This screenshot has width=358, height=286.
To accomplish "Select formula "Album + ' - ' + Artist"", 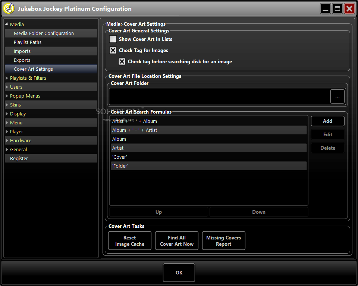I will tap(209, 130).
